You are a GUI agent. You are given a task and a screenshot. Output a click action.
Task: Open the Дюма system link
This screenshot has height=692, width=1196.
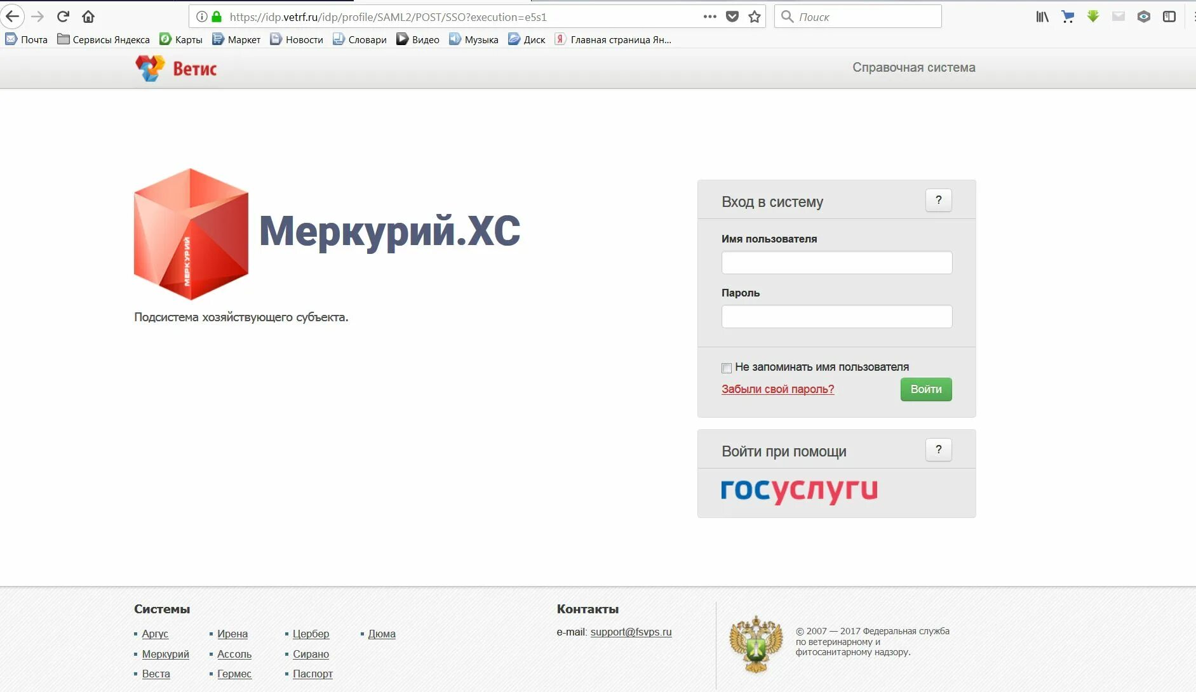click(382, 634)
